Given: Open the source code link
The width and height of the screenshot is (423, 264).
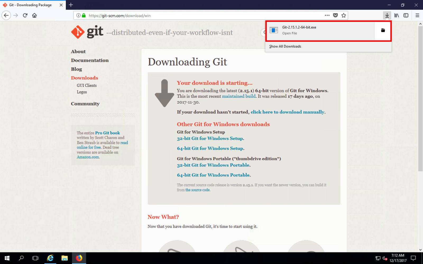Looking at the screenshot, I should tap(197, 190).
